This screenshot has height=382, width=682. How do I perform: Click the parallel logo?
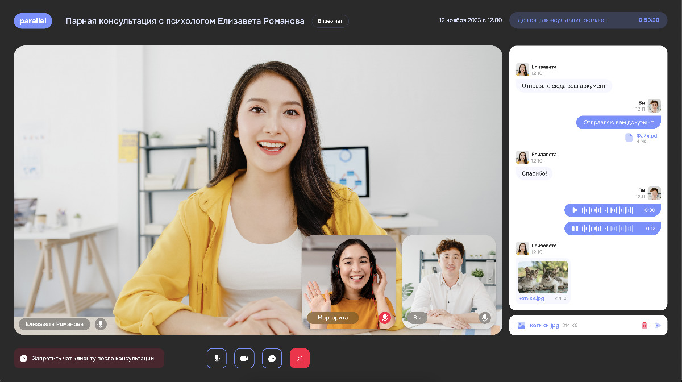[33, 21]
